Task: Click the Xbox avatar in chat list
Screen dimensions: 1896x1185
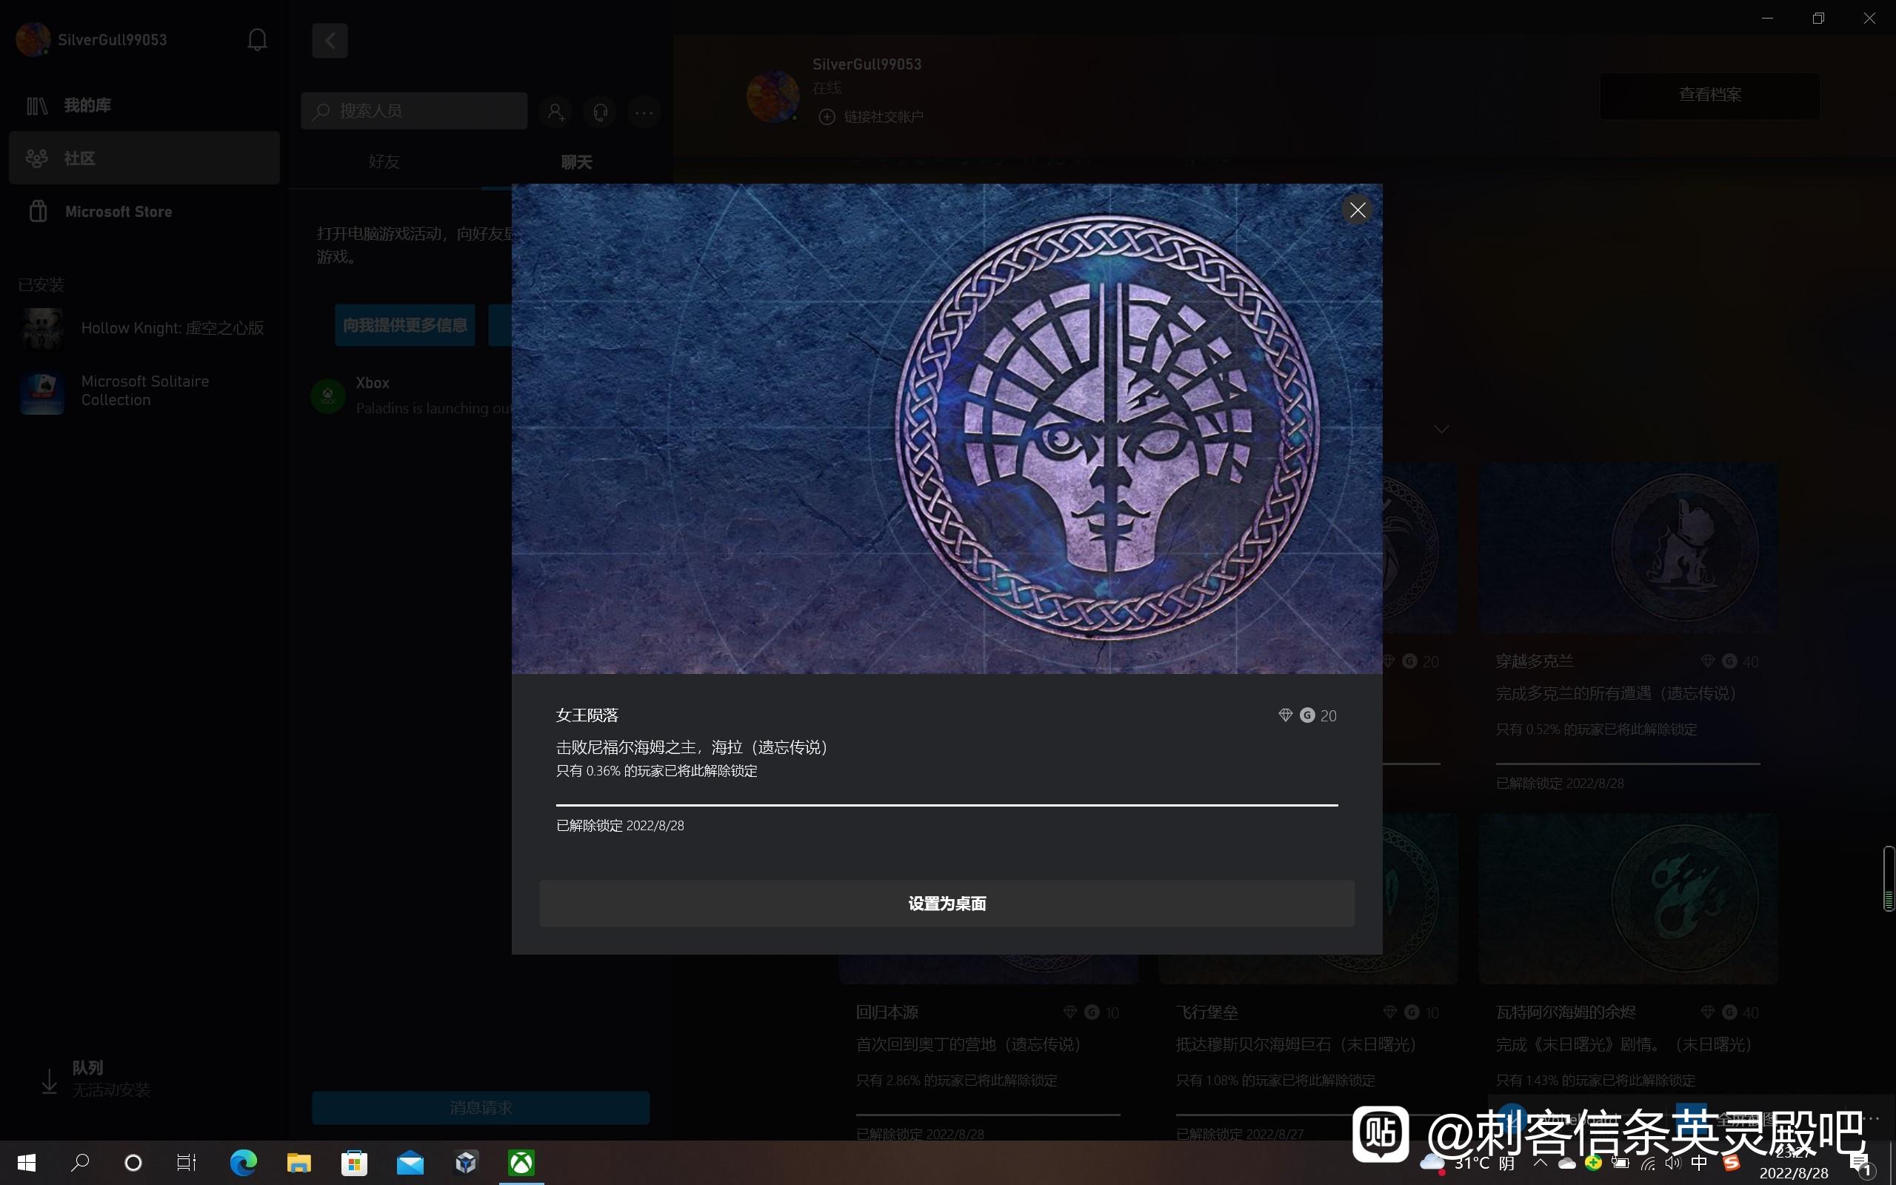Action: click(x=327, y=395)
